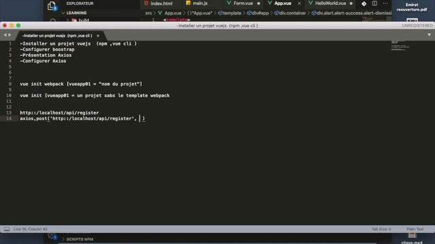This screenshot has width=435, height=244.
Task: Collapse the LEARNING folder section
Action: point(74,13)
